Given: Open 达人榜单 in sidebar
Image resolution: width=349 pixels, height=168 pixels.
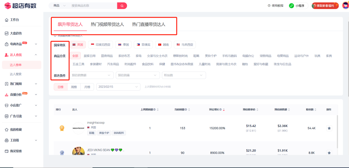Looking at the screenshot, I should point(21,65).
